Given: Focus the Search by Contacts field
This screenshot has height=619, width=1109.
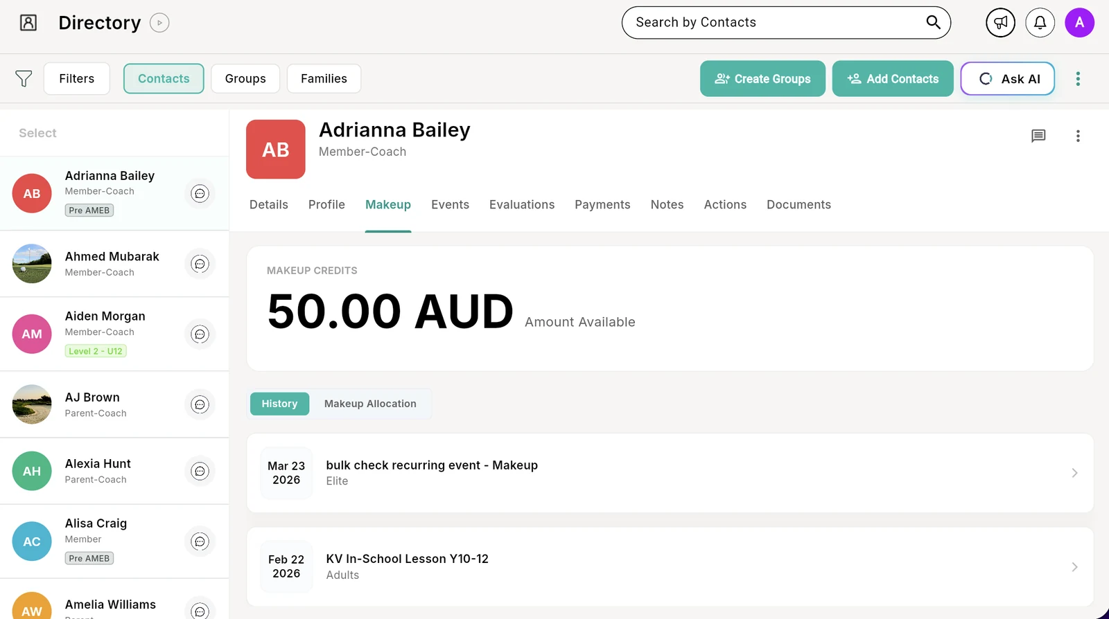Looking at the screenshot, I should tap(786, 23).
